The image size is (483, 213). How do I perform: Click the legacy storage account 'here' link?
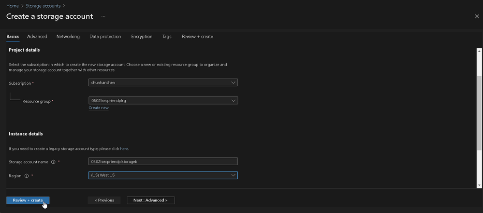[124, 149]
